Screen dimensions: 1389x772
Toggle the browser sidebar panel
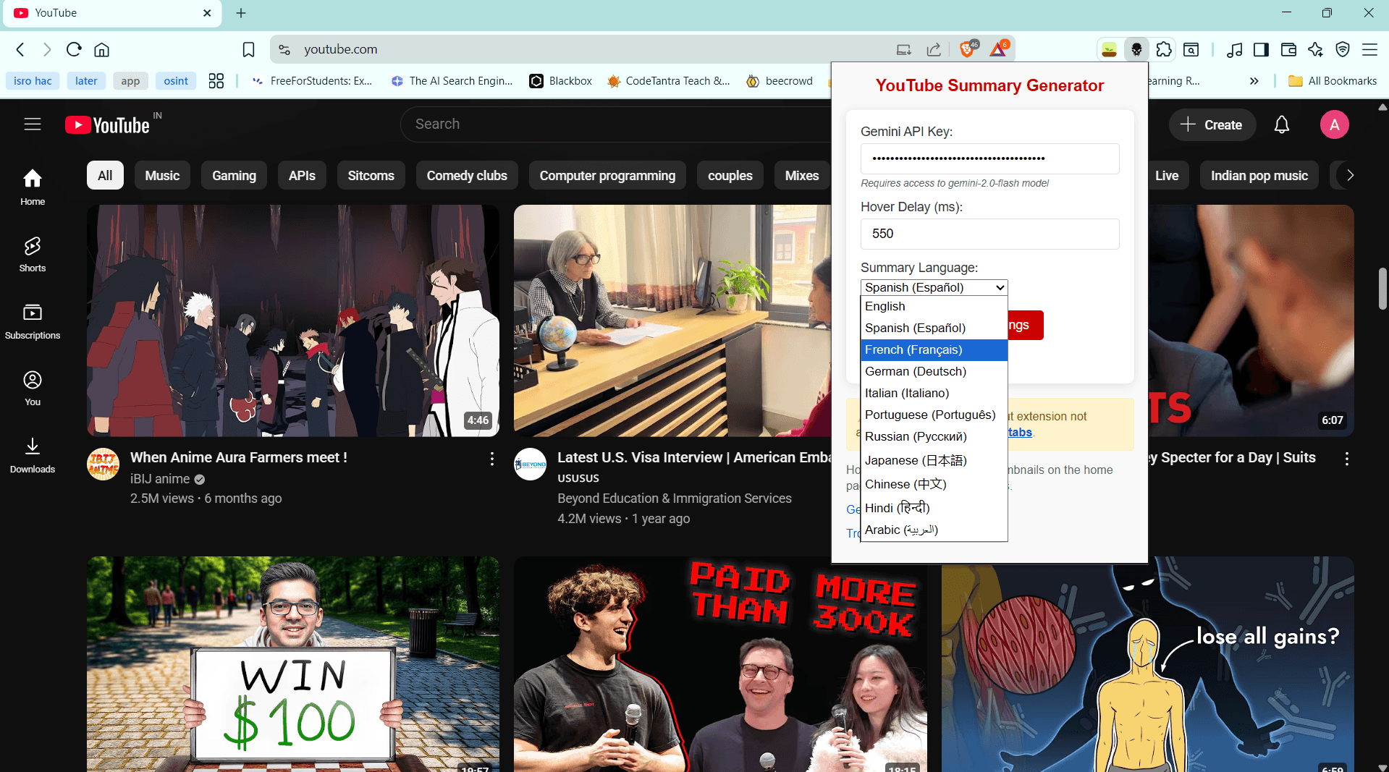pyautogui.click(x=1261, y=49)
